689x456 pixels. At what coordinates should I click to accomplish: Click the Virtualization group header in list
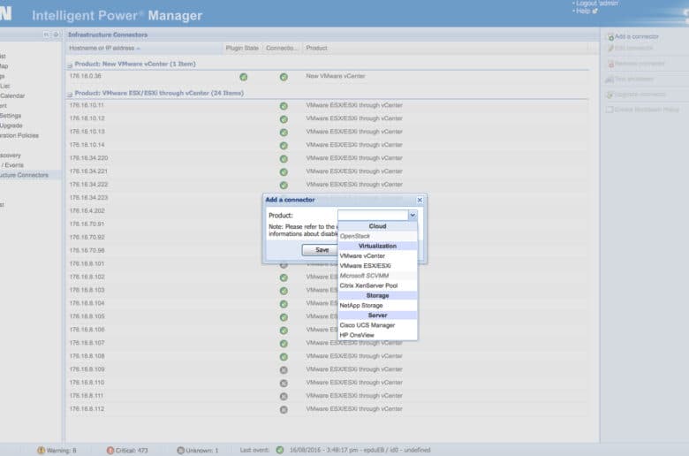377,246
